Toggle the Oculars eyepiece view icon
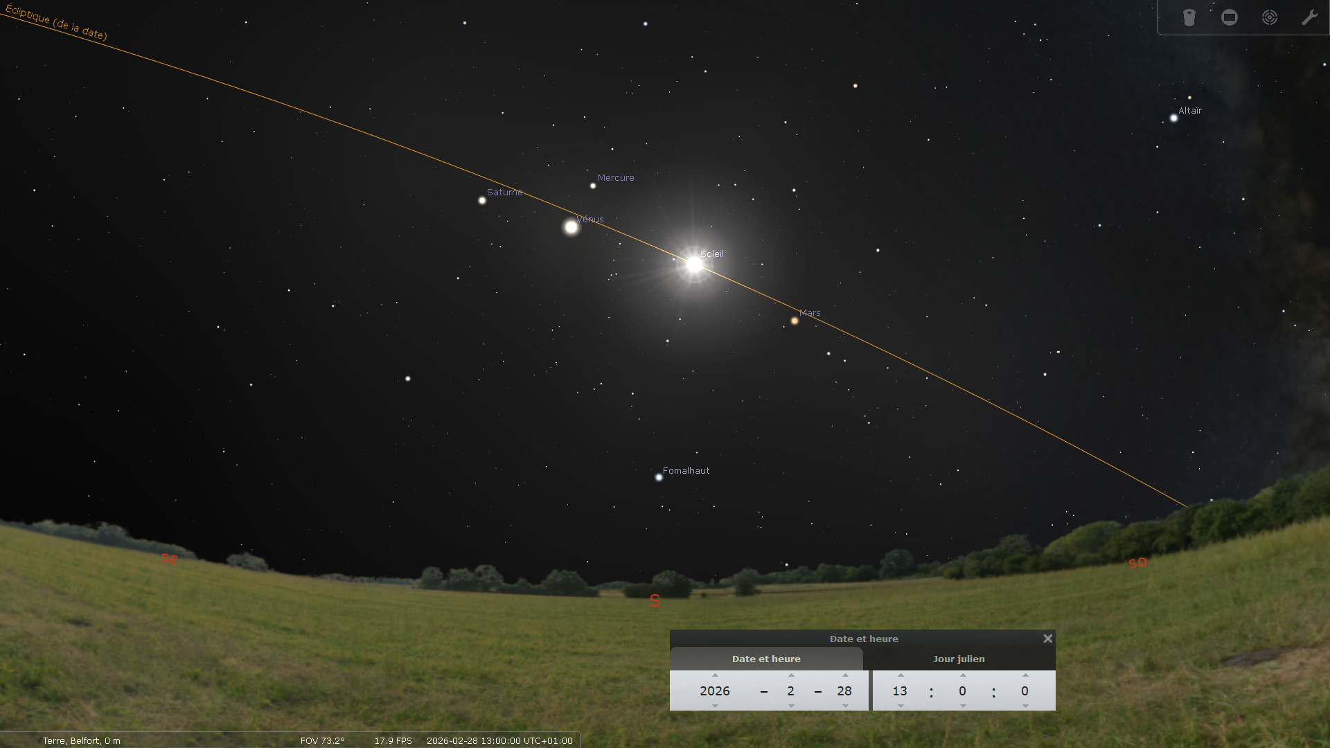Viewport: 1330px width, 748px height. click(1189, 17)
